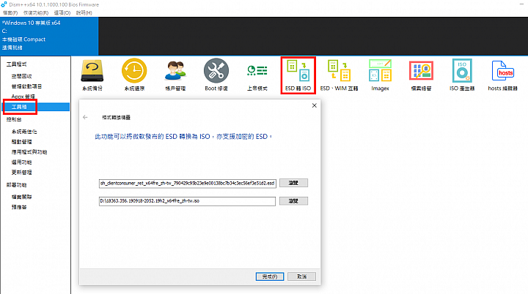The width and height of the screenshot is (528, 294).
Task: Click the back arrow in the converter dialog
Action: pyautogui.click(x=85, y=117)
